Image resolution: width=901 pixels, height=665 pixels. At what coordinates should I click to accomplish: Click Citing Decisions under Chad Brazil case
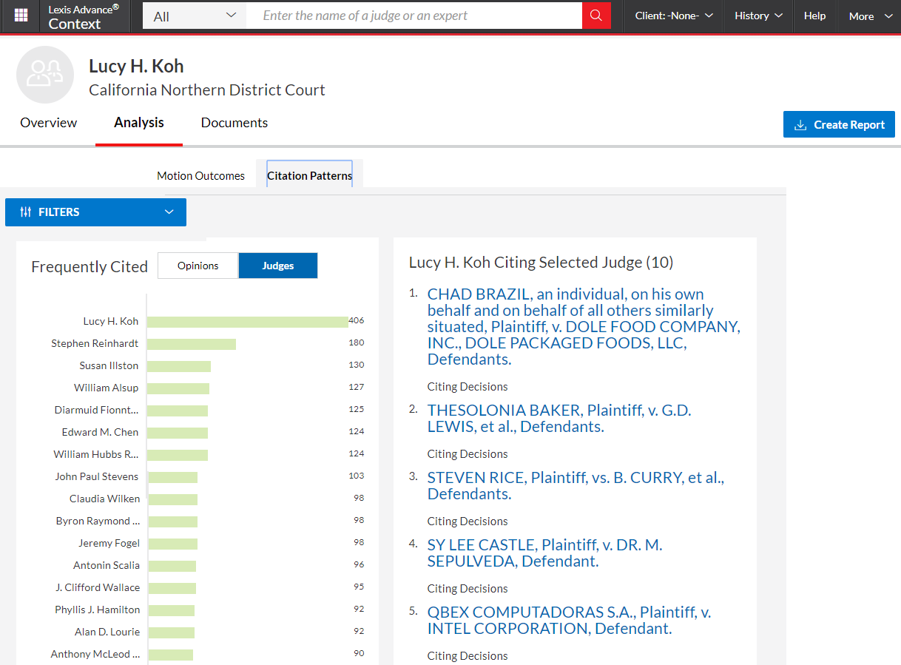pos(468,387)
